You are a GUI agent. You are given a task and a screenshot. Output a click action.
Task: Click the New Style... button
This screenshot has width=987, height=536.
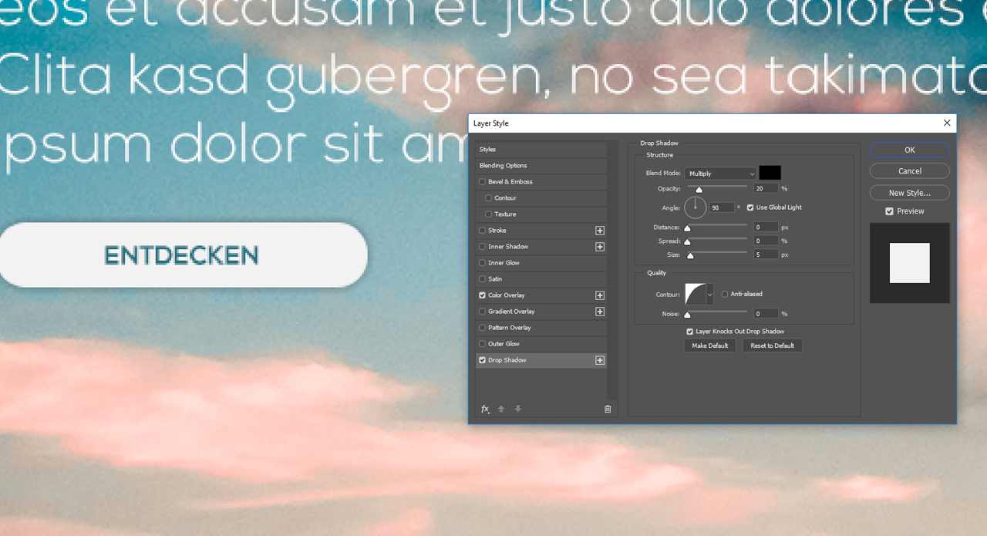point(910,193)
